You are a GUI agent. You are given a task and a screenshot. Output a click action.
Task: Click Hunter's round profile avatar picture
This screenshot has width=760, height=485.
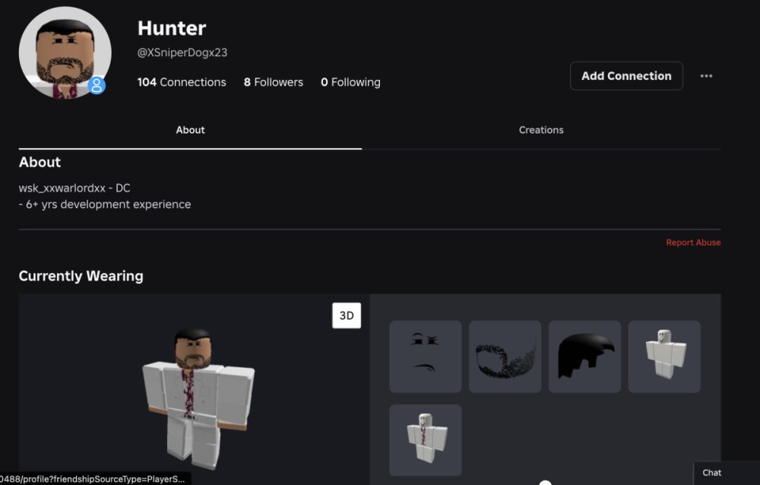coord(65,53)
